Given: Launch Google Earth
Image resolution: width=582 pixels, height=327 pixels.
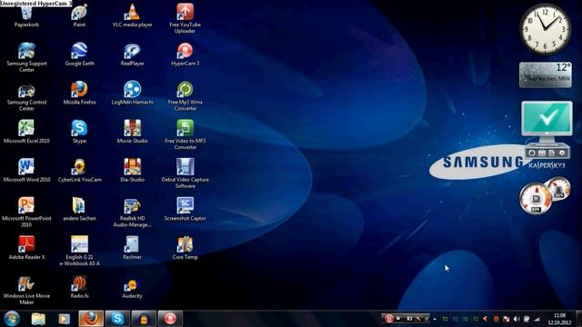Looking at the screenshot, I should [79, 54].
